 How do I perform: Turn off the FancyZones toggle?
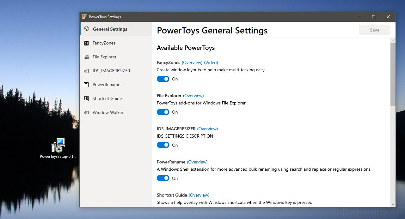click(x=163, y=79)
